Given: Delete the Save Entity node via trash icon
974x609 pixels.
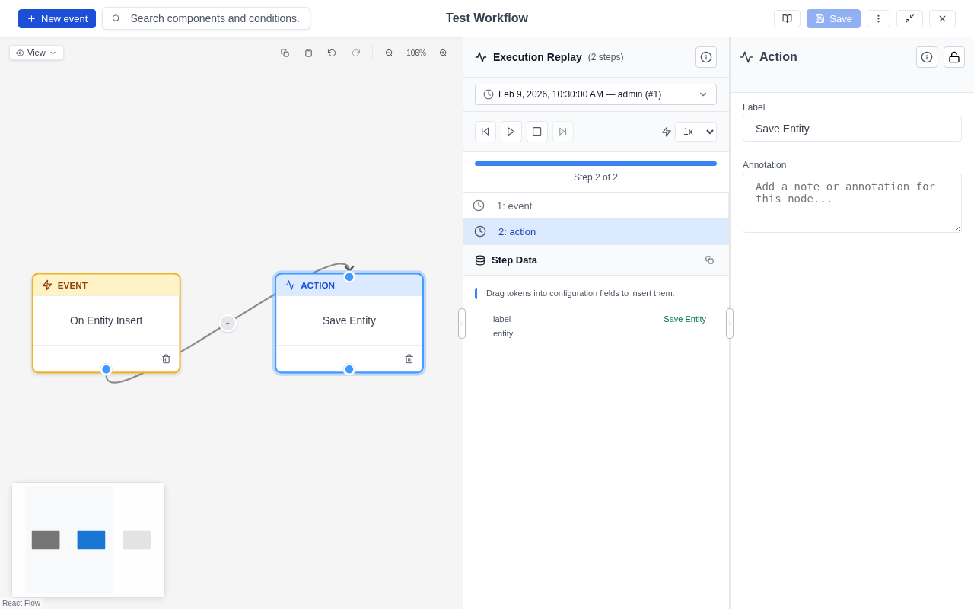Looking at the screenshot, I should tap(409, 359).
